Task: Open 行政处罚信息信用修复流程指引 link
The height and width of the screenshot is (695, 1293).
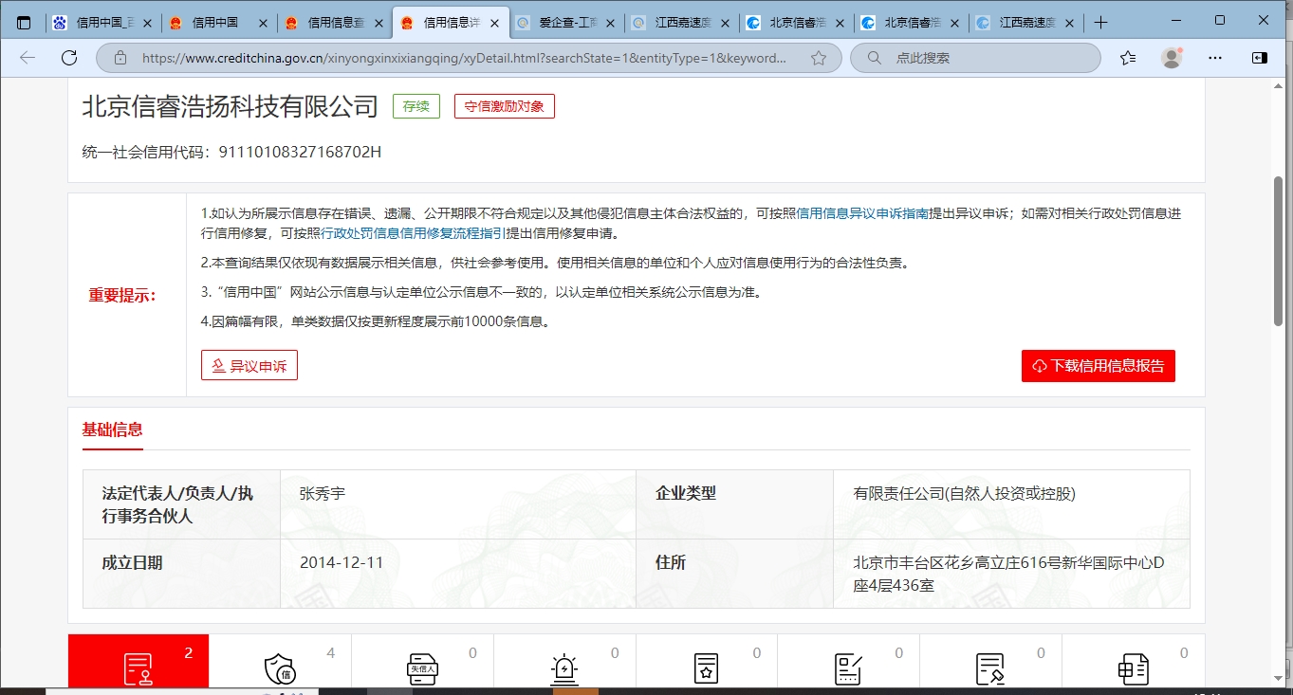Action: [x=413, y=233]
